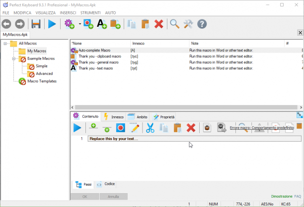Add new text macro letter A icon

102,24
